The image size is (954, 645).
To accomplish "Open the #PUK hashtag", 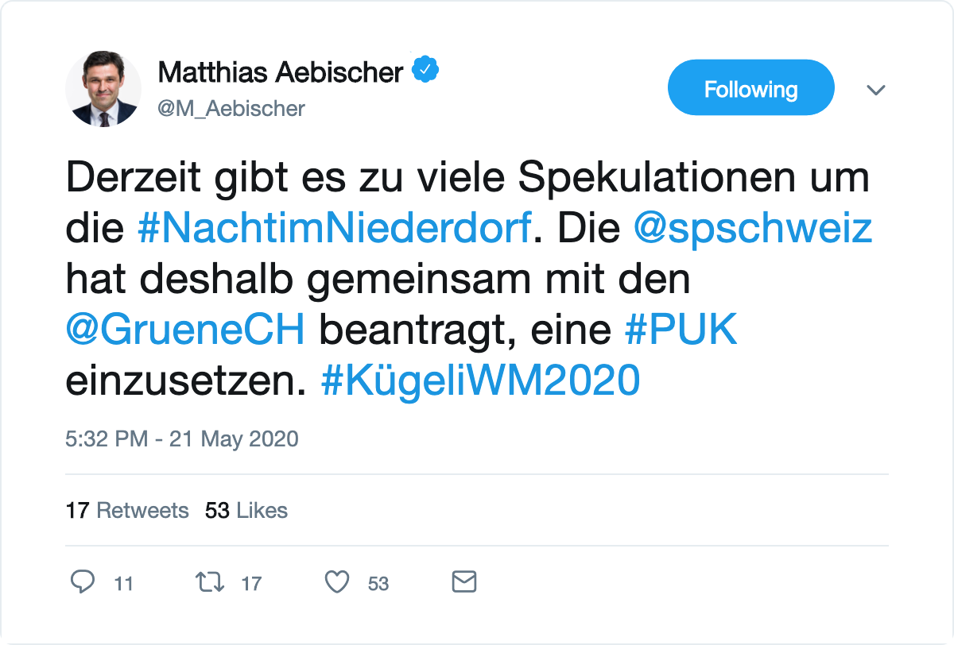I will click(681, 330).
